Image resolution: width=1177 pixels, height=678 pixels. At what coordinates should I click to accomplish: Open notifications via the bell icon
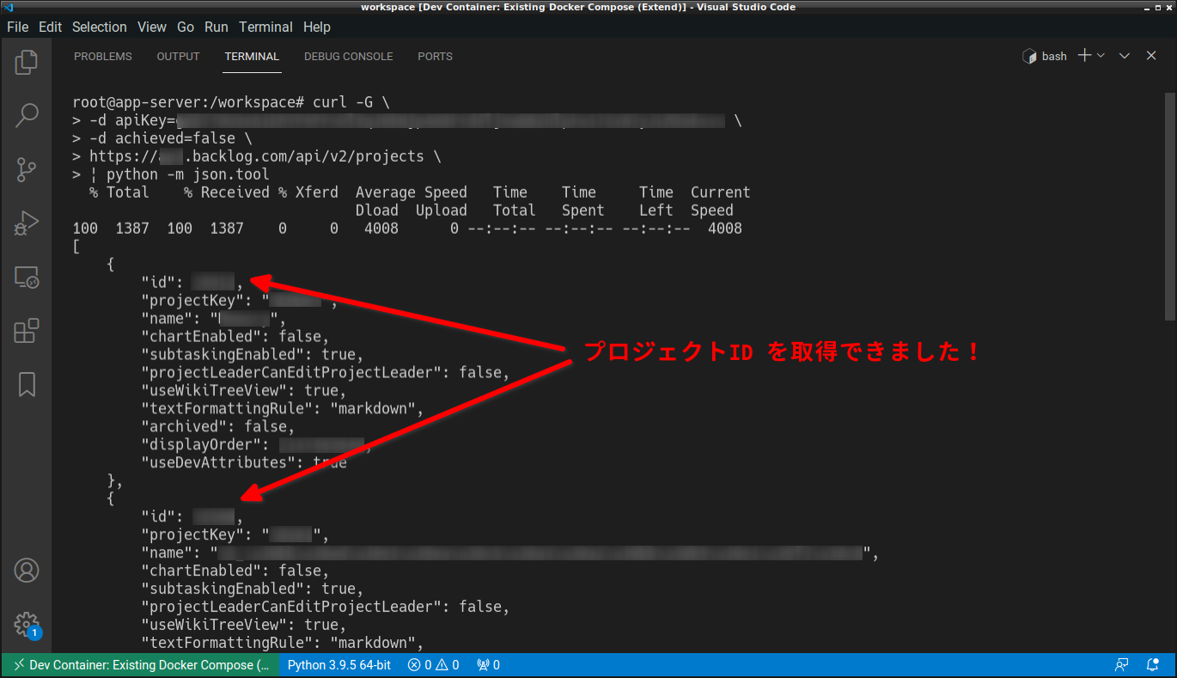click(1153, 664)
